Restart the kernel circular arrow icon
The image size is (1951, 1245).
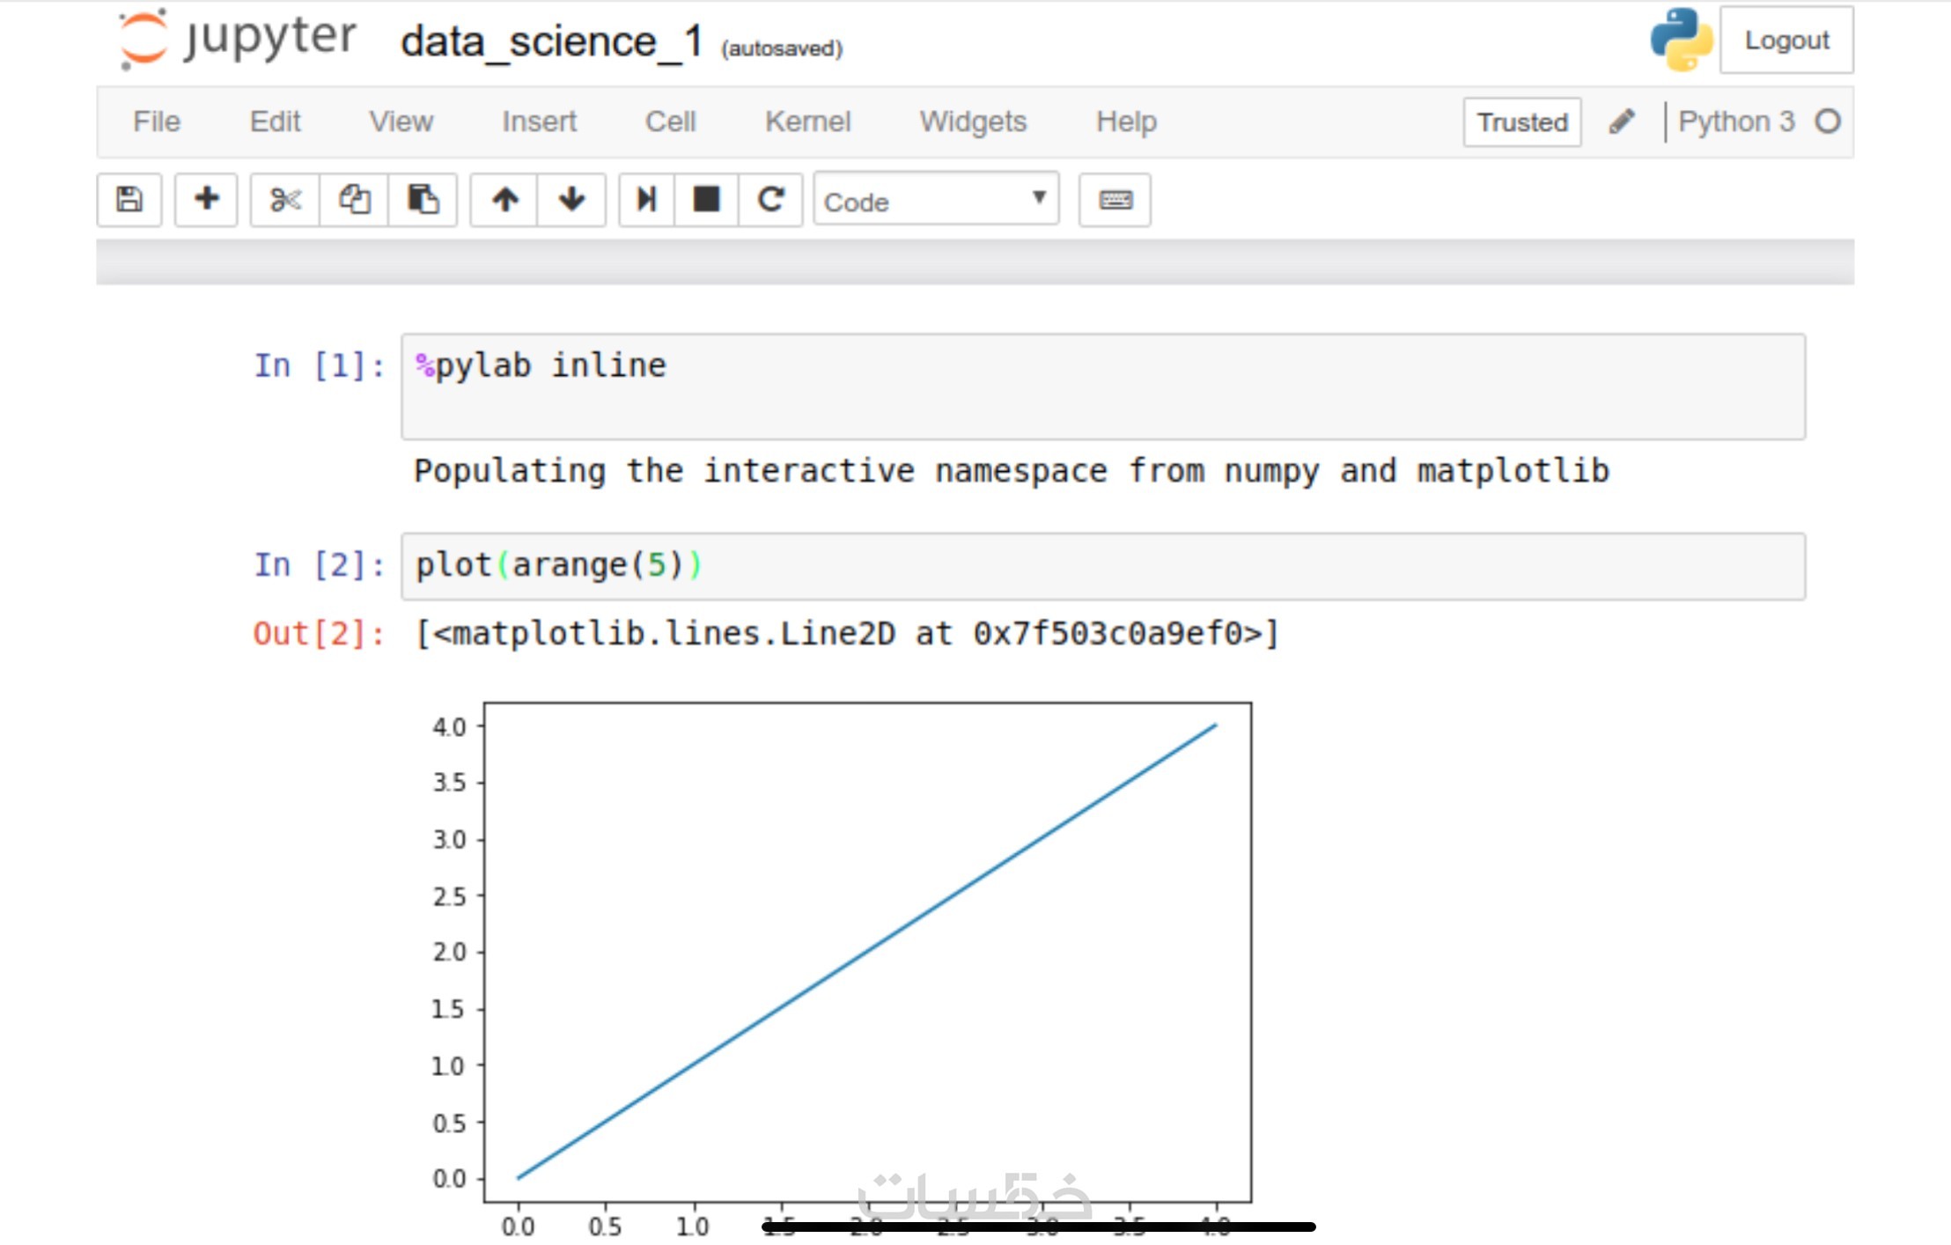771,200
